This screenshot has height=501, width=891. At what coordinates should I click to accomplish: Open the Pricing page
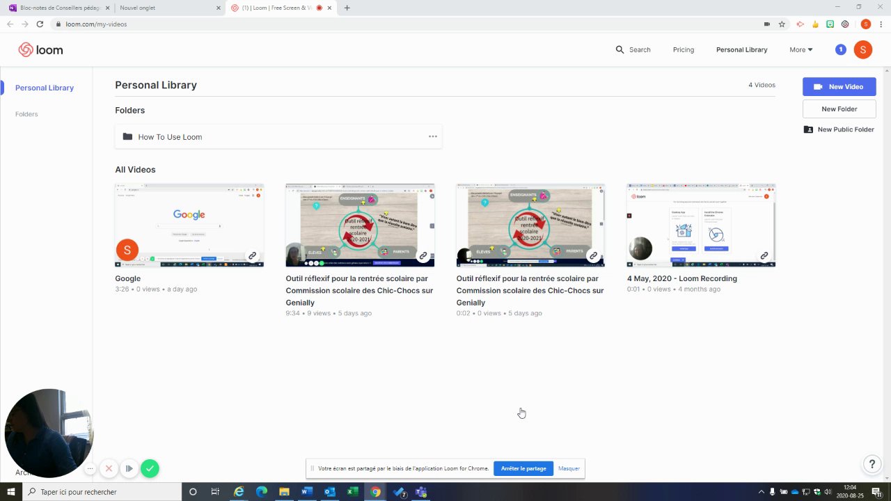pos(684,50)
